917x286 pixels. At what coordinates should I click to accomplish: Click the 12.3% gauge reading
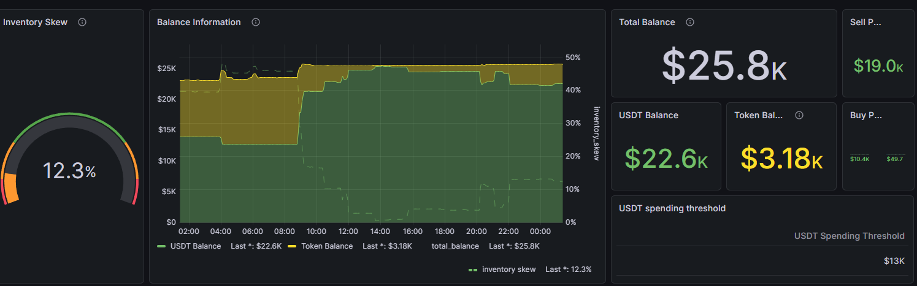tap(69, 171)
